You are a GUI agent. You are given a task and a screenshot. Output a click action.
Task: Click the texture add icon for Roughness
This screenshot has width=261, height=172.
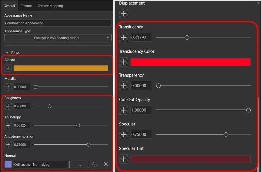coord(8,106)
